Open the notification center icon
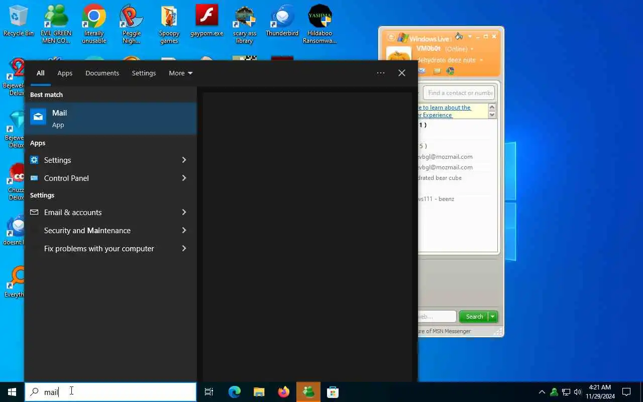Viewport: 643px width, 402px height. (x=626, y=392)
